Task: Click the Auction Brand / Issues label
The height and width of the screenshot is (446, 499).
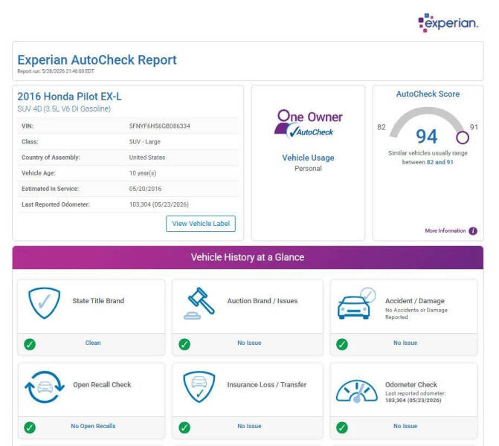Action: [263, 301]
